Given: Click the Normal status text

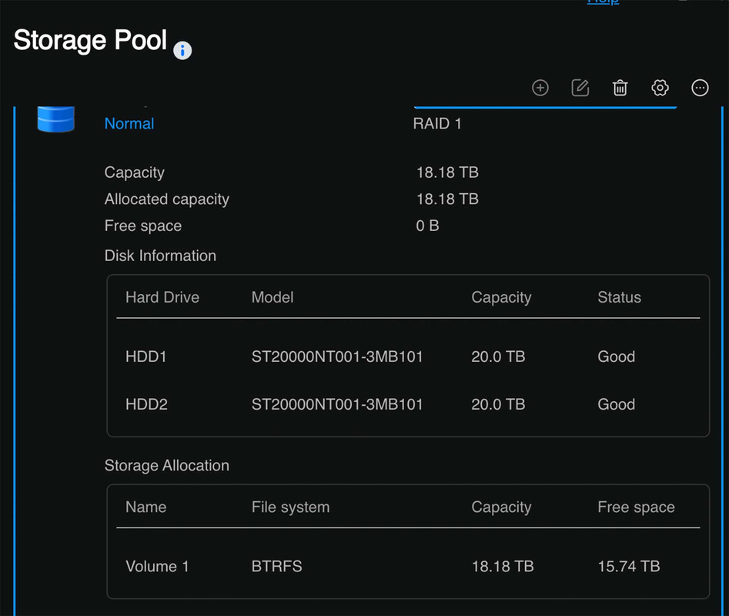Looking at the screenshot, I should [129, 124].
